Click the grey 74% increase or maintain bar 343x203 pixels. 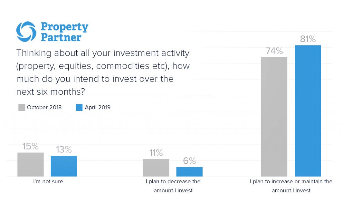[274, 117]
